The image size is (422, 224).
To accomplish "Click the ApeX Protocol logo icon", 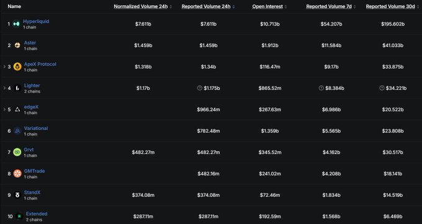I will [x=17, y=67].
